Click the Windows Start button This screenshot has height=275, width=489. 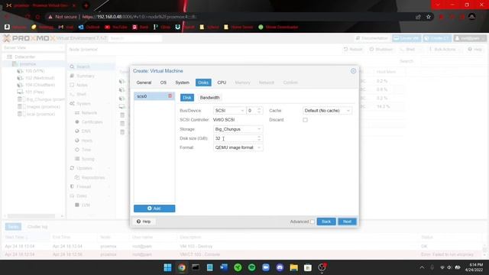[x=167, y=267]
